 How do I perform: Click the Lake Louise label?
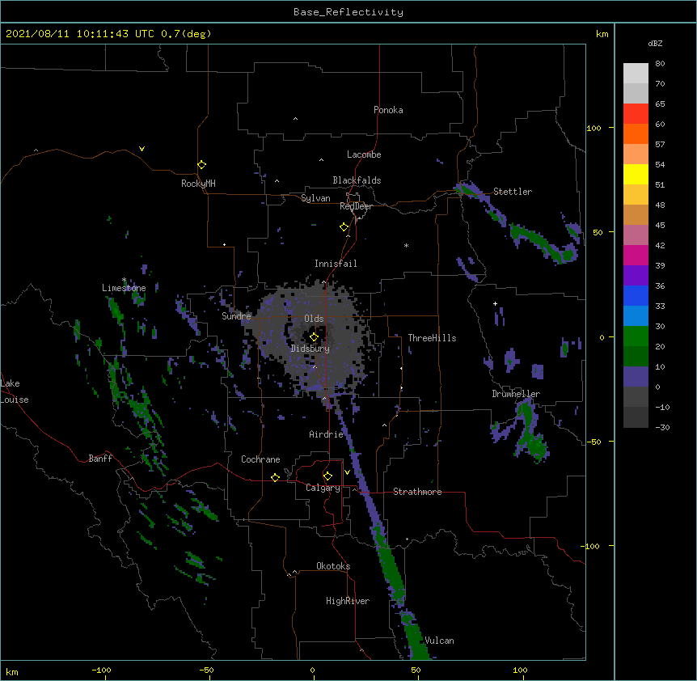pyautogui.click(x=15, y=391)
